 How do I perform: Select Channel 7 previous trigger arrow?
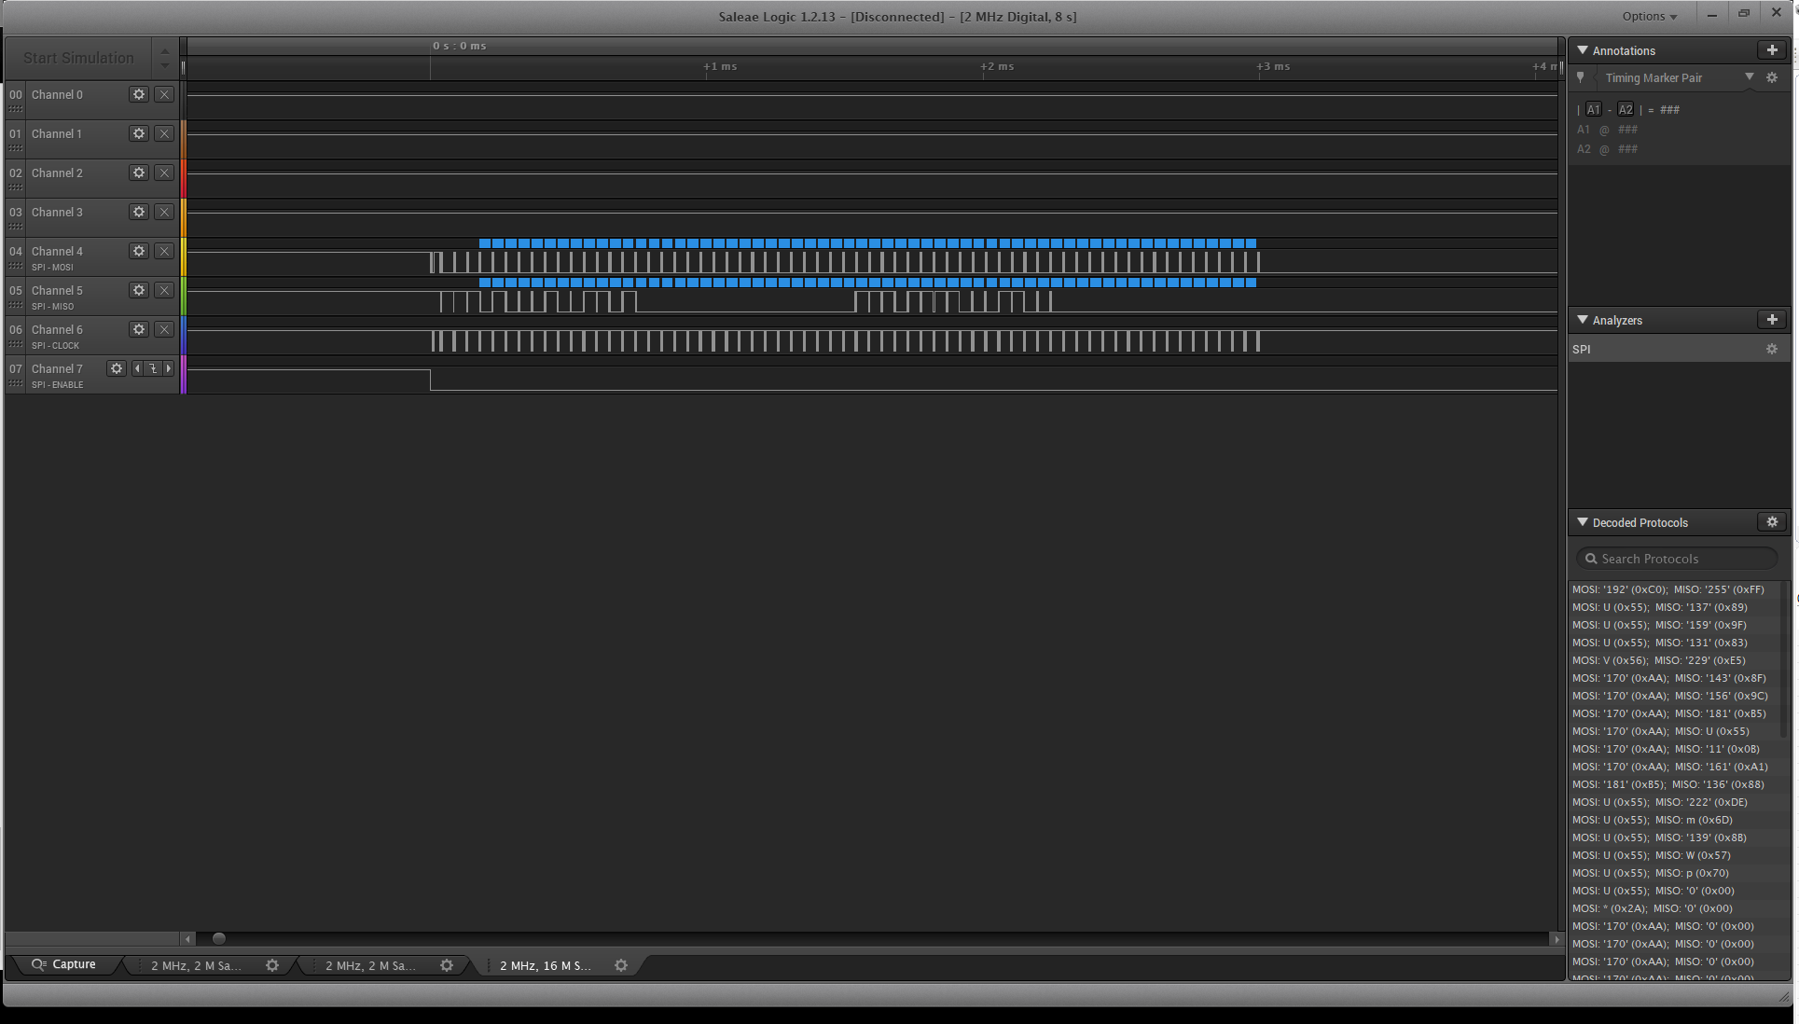(x=138, y=368)
